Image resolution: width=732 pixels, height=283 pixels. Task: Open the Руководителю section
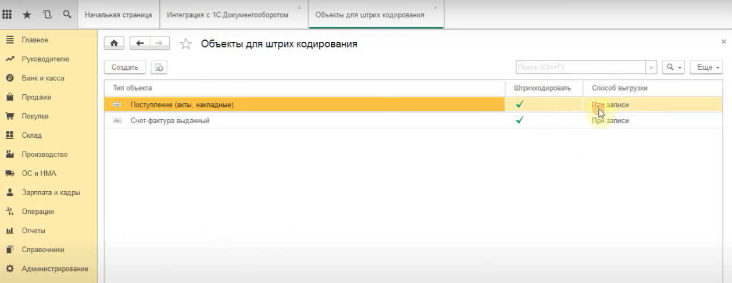tap(45, 59)
